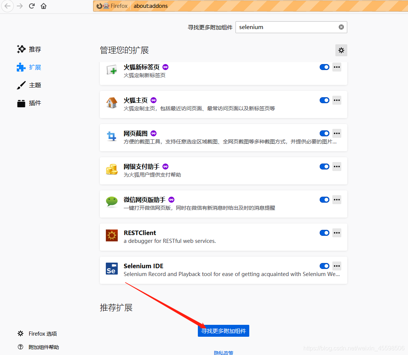Viewport: 408px width, 355px height.
Task: Clear the selenium search text
Action: pyautogui.click(x=341, y=27)
